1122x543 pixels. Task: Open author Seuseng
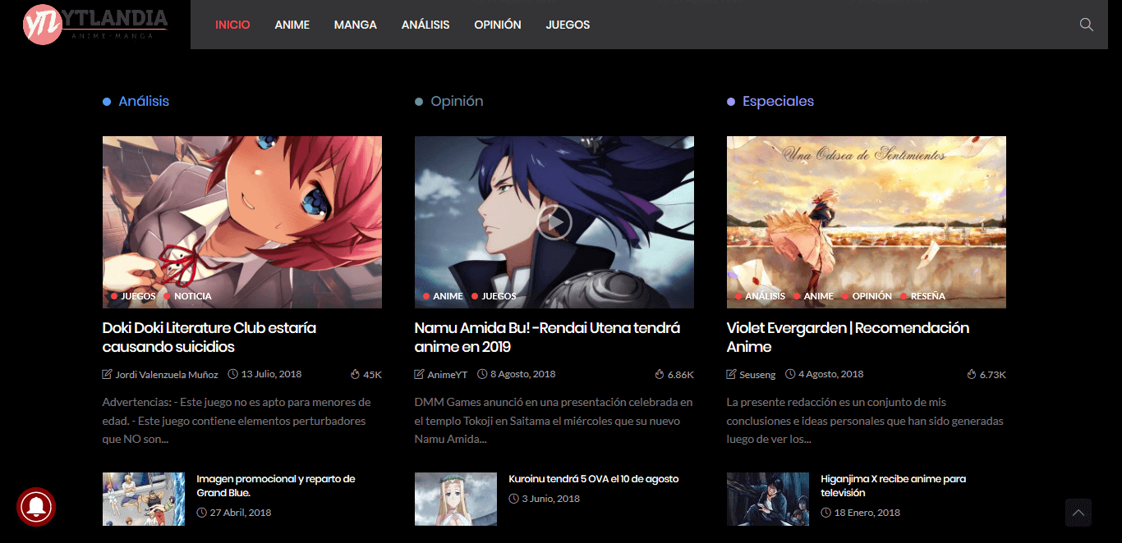(757, 374)
